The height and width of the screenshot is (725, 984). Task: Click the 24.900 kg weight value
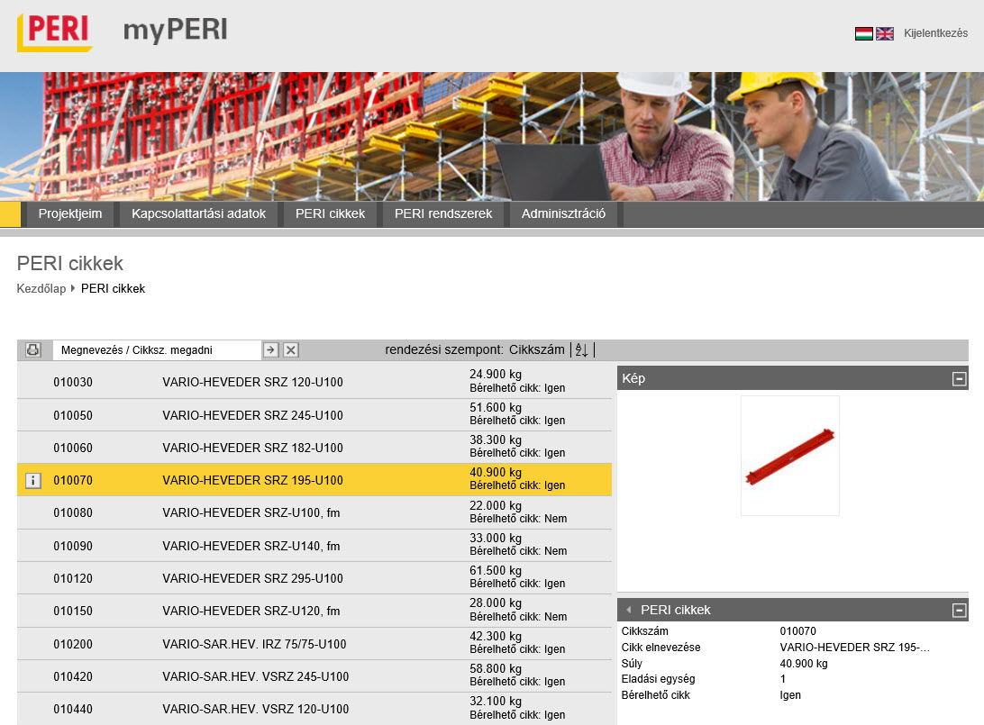tap(496, 375)
